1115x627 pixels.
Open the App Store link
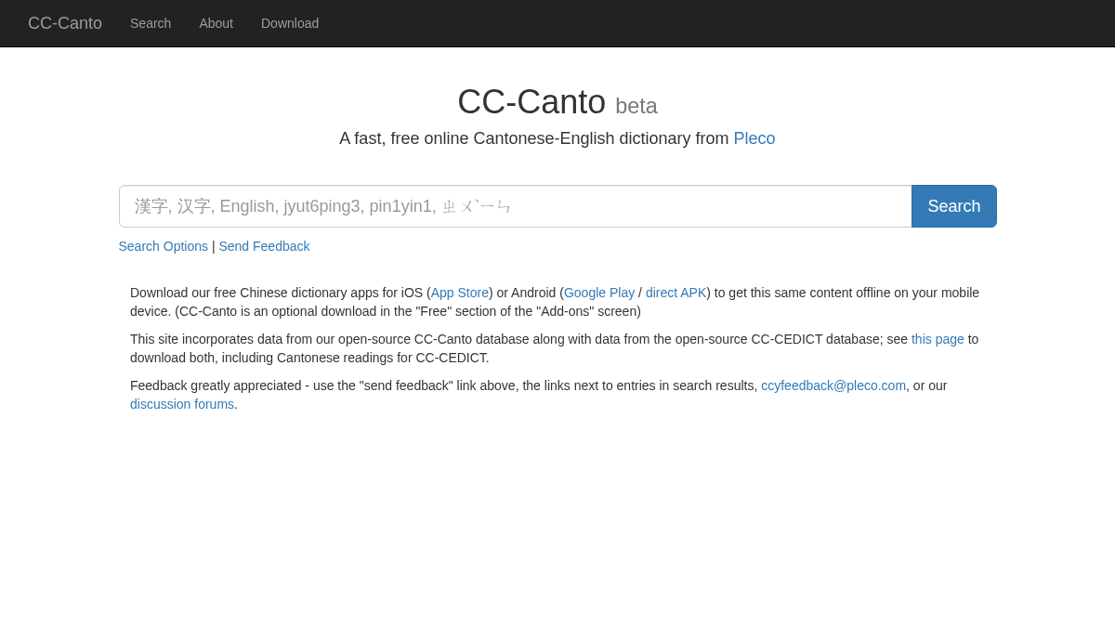coord(460,293)
